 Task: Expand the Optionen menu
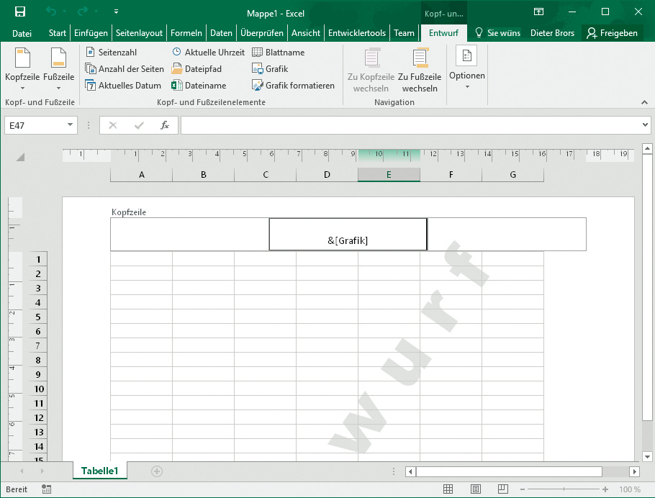coord(466,69)
